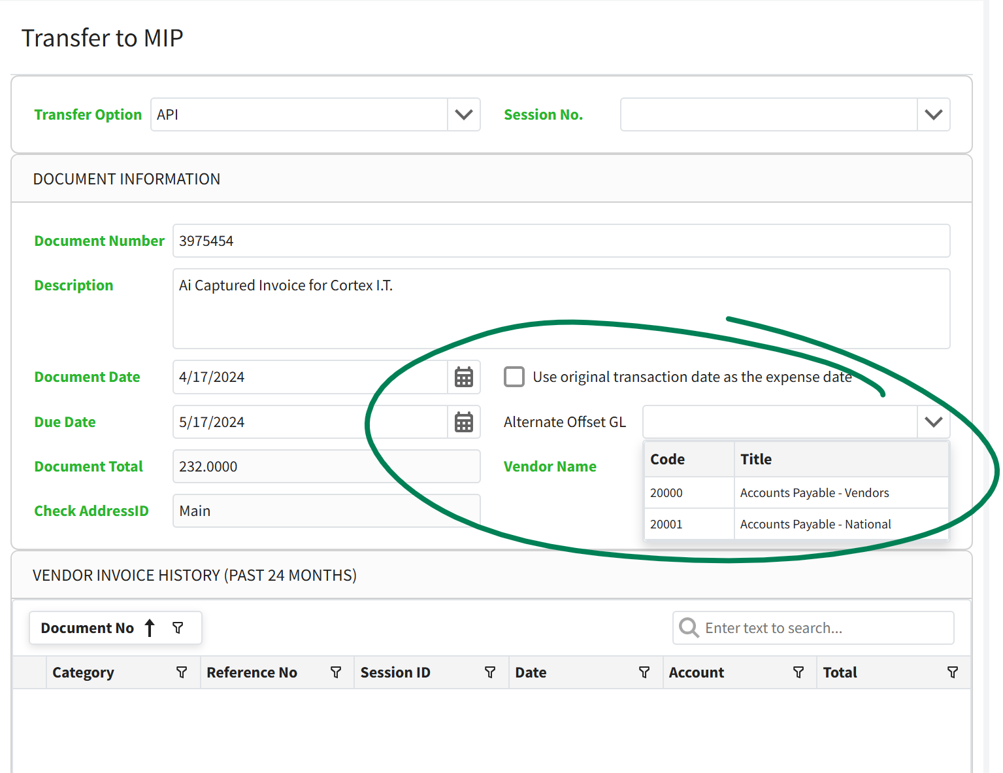Click the Document No group chip
The image size is (1003, 773).
pyautogui.click(x=87, y=628)
